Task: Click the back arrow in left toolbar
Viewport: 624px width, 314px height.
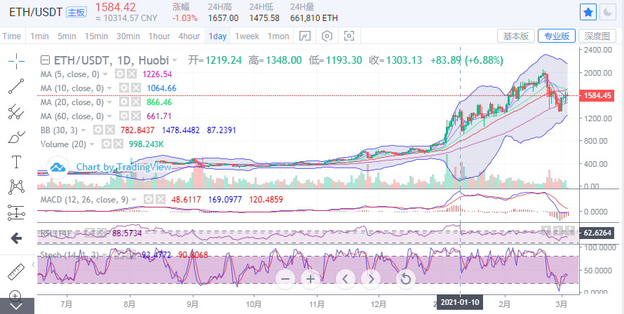Action: click(16, 238)
